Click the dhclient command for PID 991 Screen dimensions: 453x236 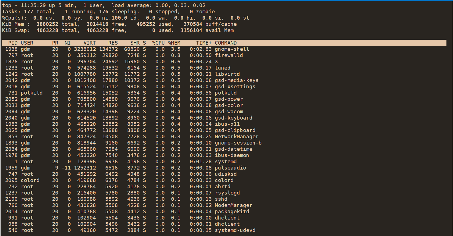227,218
